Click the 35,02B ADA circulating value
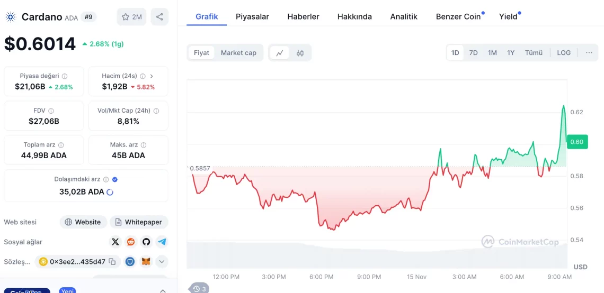The image size is (604, 293). pos(82,191)
